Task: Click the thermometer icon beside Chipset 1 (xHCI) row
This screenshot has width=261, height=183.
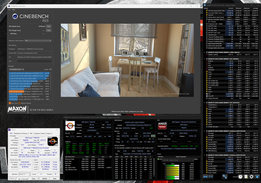Action: coord(207,55)
